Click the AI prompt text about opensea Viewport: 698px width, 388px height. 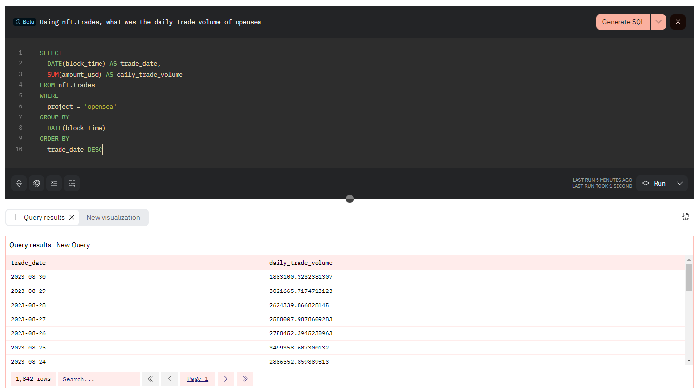tap(150, 22)
